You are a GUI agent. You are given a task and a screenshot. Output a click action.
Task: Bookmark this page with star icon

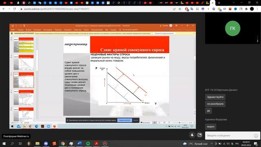click(x=180, y=9)
